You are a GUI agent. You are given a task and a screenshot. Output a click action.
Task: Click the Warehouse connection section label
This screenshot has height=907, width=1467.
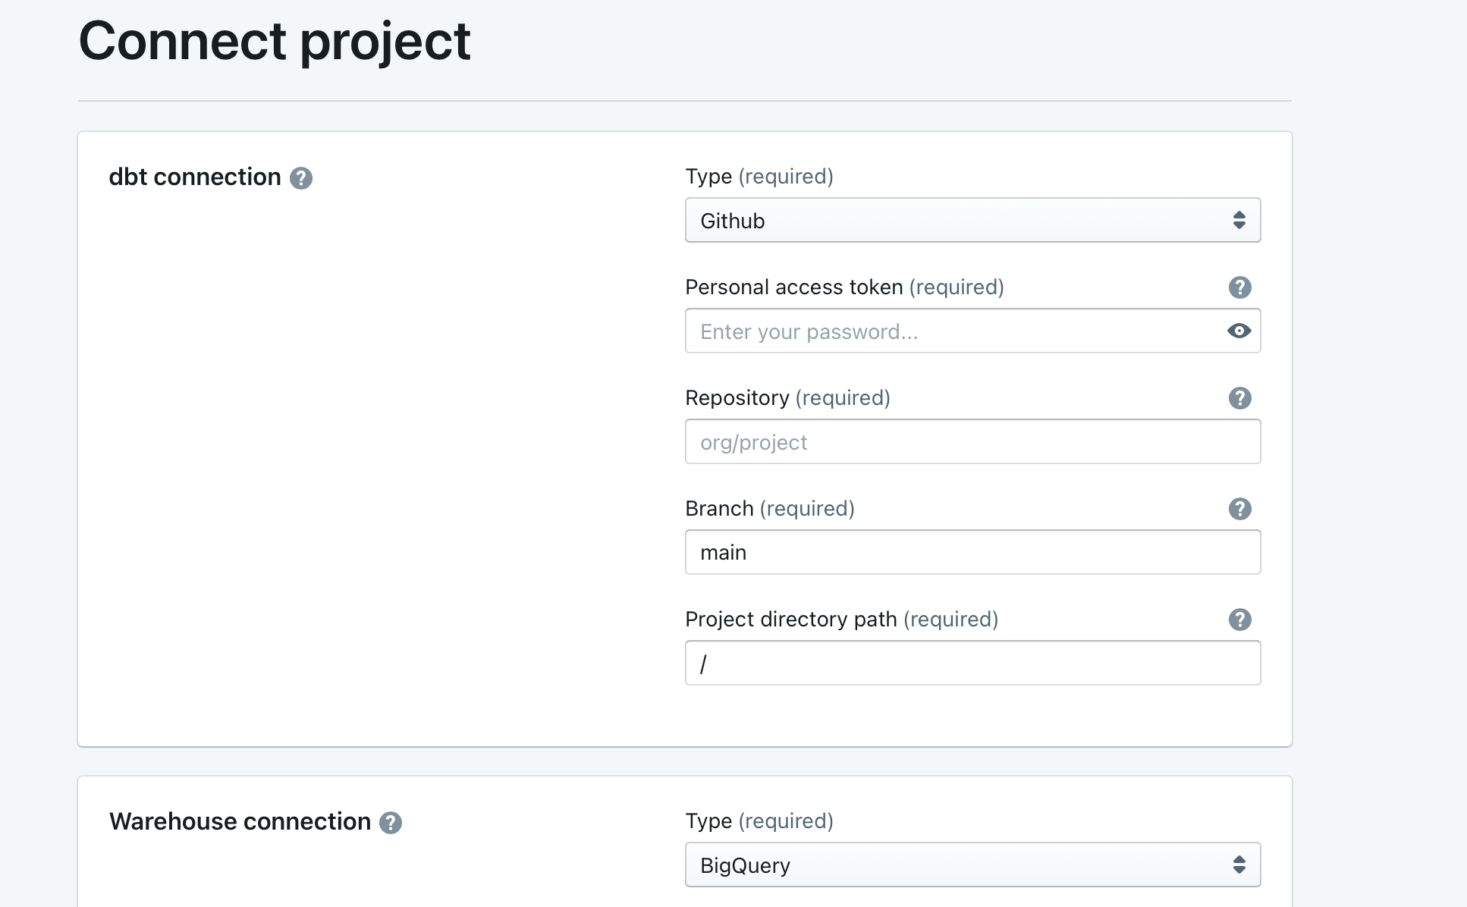(x=240, y=821)
